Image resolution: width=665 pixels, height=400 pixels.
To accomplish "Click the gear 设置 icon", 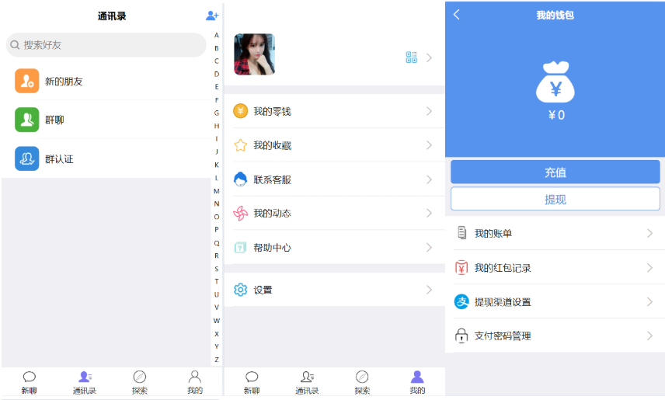I will (x=241, y=290).
